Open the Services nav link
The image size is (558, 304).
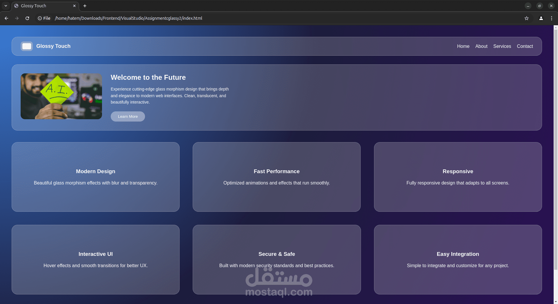click(x=502, y=46)
